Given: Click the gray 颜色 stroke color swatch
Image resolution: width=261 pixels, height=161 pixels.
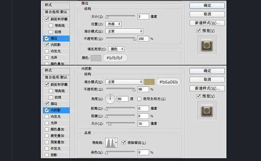Looking at the screenshot, I should point(96,58).
